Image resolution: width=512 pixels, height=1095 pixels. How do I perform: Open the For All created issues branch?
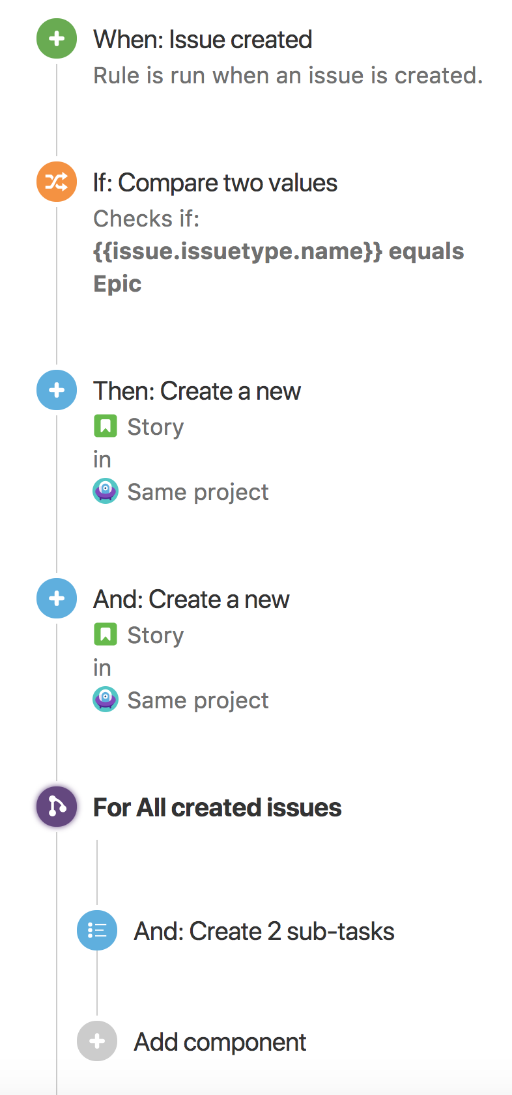[217, 808]
